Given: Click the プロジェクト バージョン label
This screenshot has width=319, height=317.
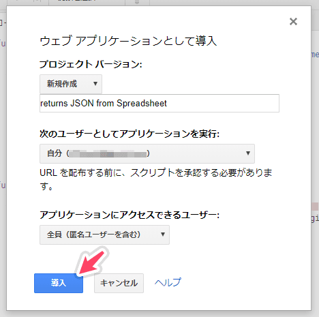Looking at the screenshot, I should pyautogui.click(x=91, y=64).
